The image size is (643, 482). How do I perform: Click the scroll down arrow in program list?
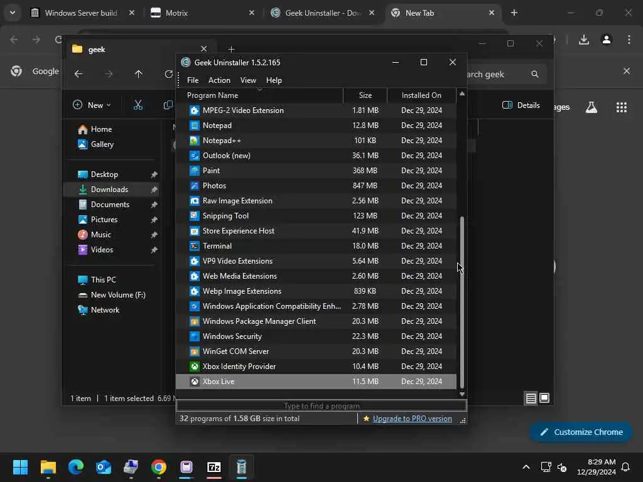(462, 394)
